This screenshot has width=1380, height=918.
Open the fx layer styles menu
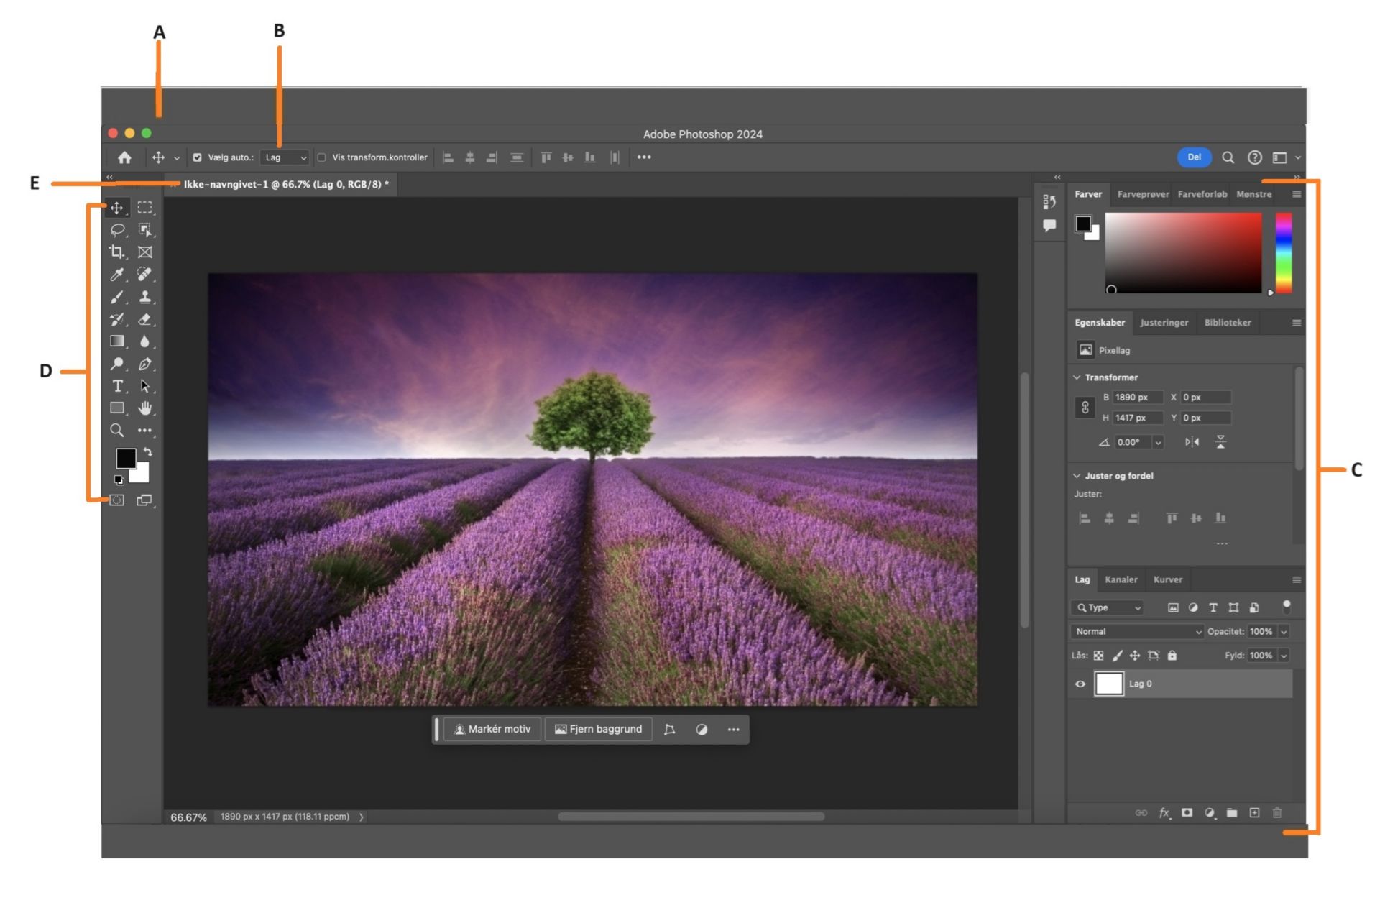click(1164, 813)
